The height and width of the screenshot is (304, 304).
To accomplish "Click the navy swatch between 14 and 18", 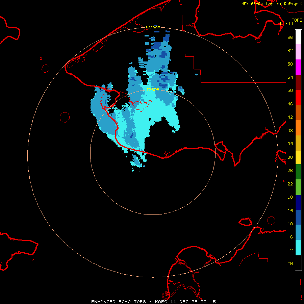I will tap(298, 202).
